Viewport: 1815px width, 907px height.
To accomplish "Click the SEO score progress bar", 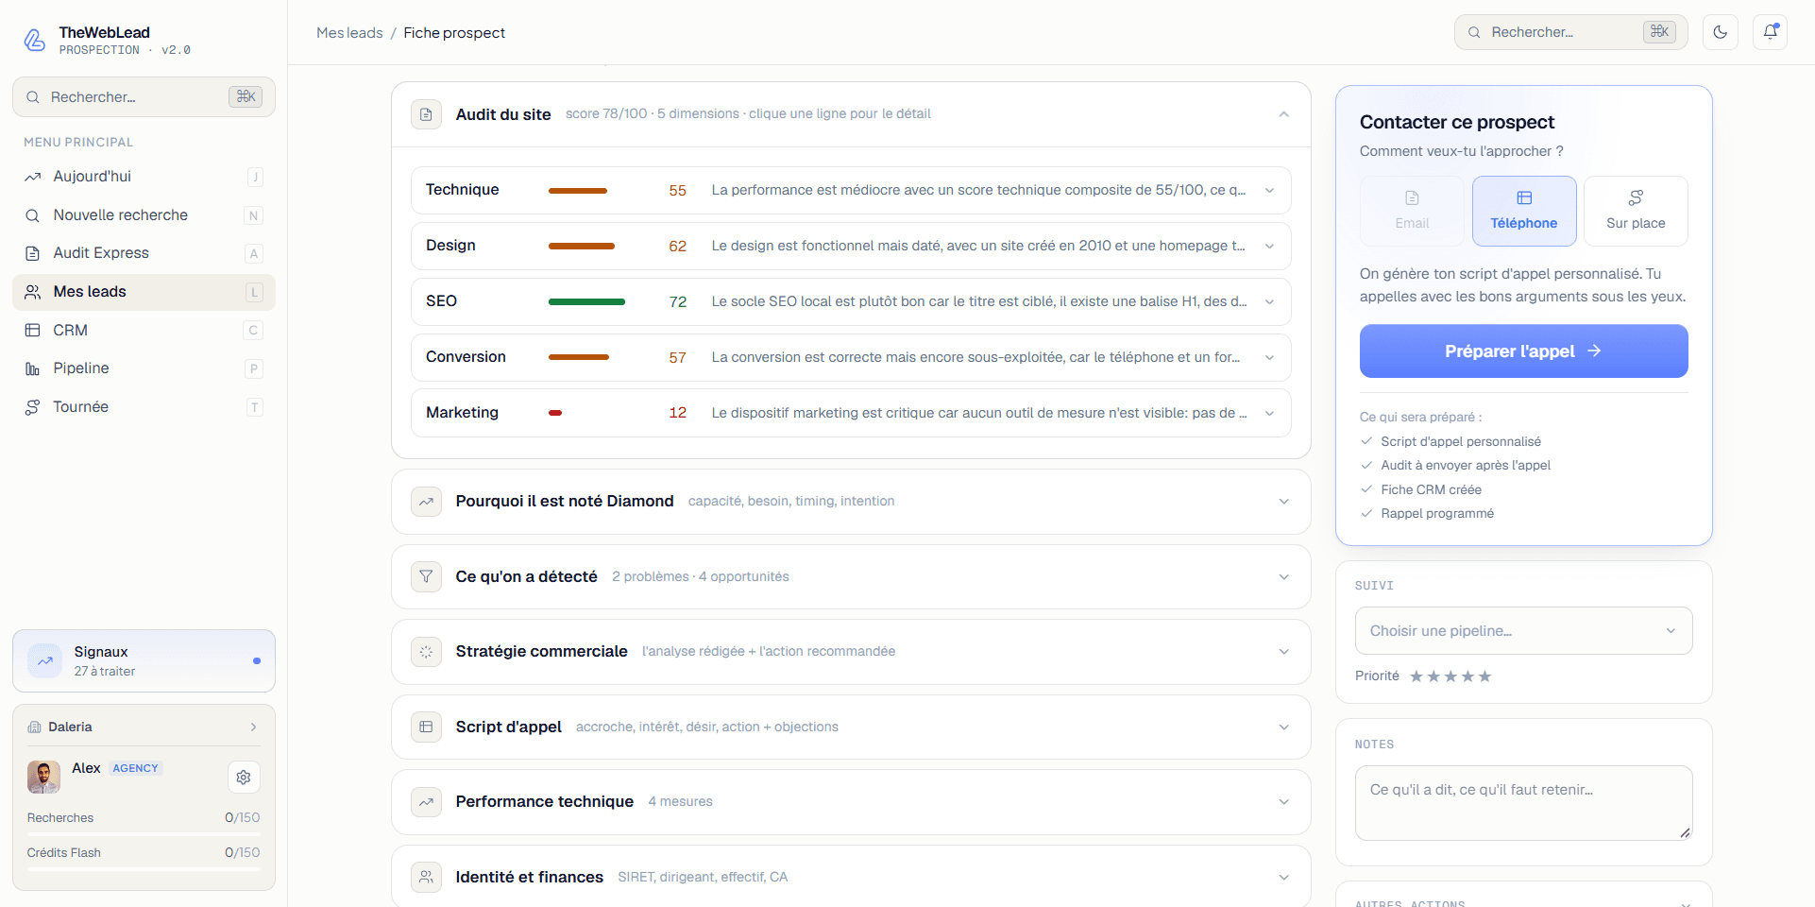I will [x=586, y=301].
